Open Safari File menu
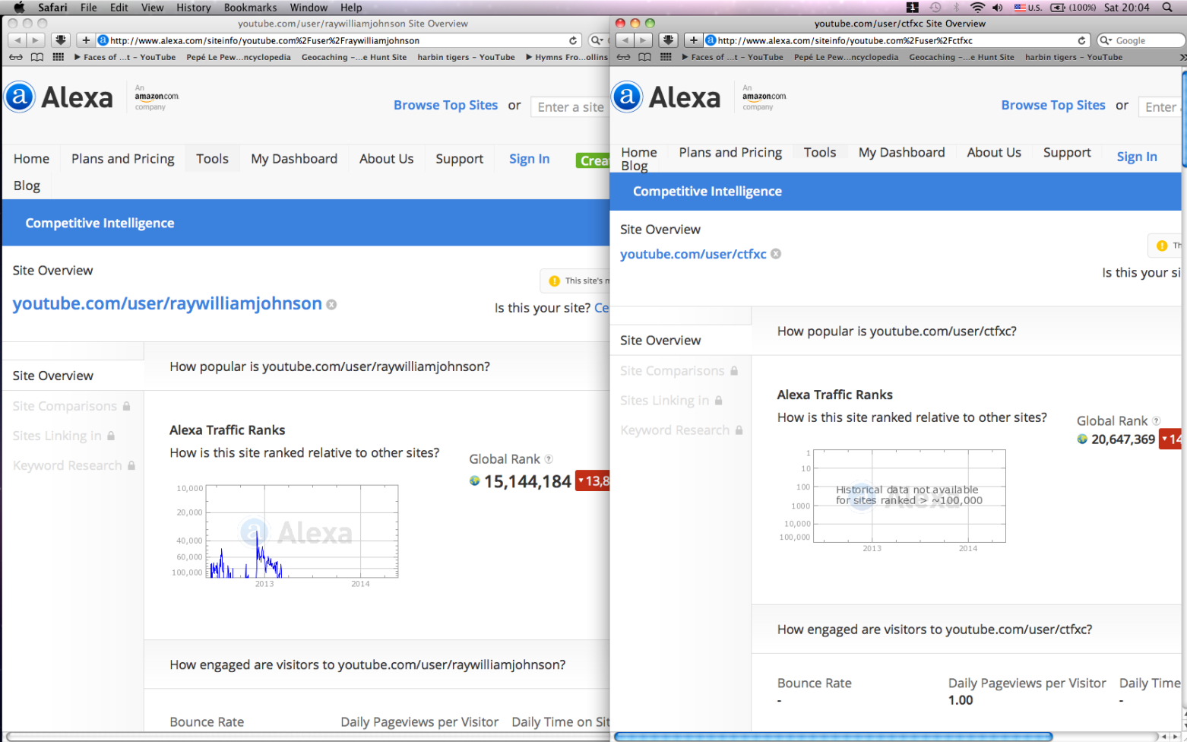This screenshot has width=1187, height=742. point(89,8)
